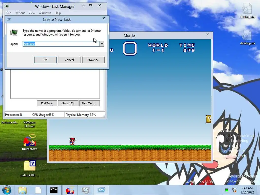This screenshot has width=260, height=195.
Task: Switch to Task Manager taskbar icon
Action: coord(86,190)
